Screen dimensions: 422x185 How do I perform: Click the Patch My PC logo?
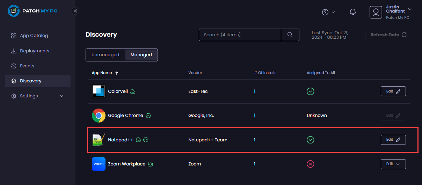[x=32, y=11]
